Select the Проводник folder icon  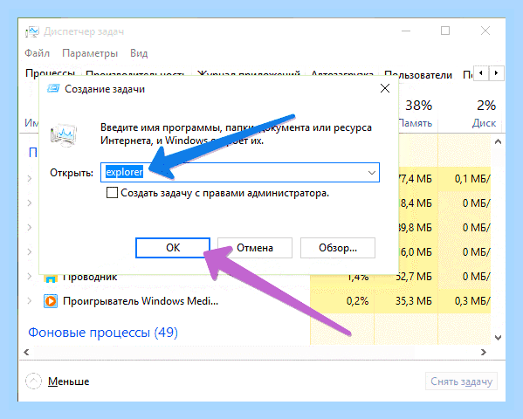[51, 278]
